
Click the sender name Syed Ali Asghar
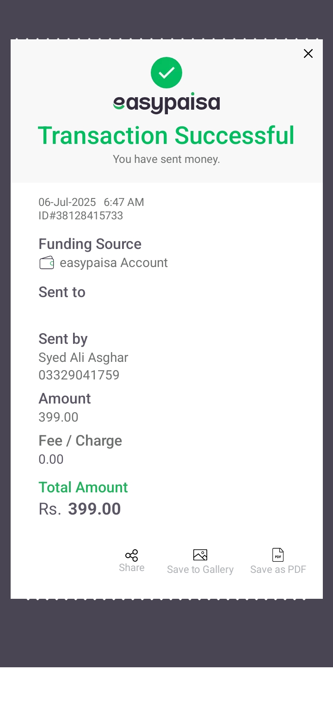point(83,358)
